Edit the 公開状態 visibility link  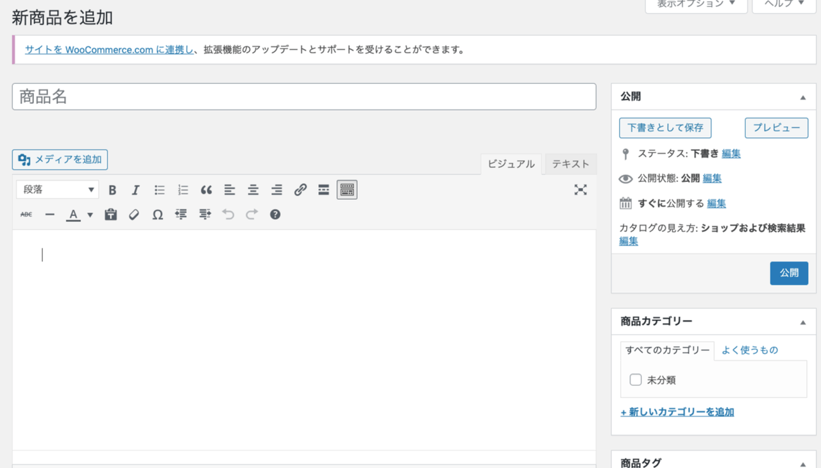point(712,178)
